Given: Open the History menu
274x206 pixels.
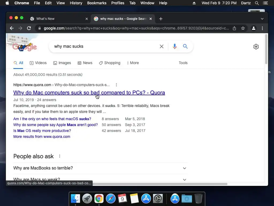Looking at the screenshot, I should pyautogui.click(x=76, y=3).
